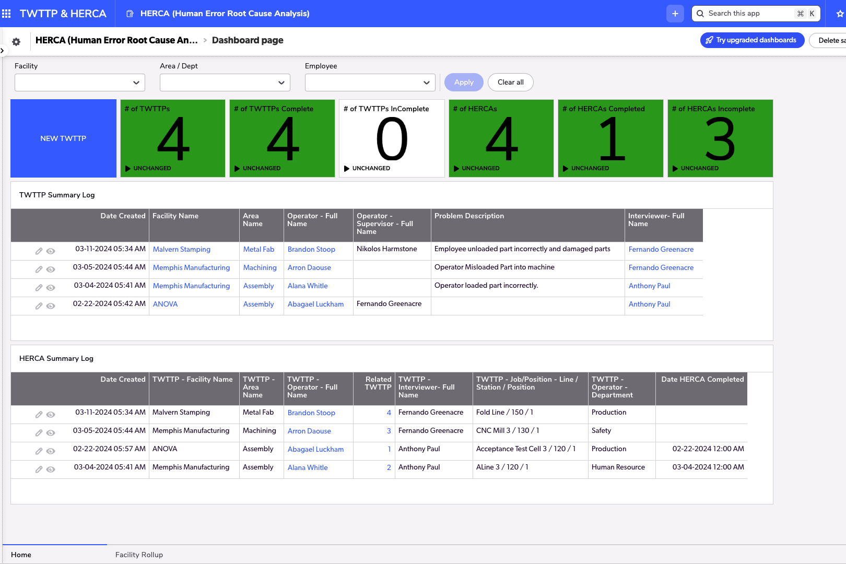846x564 pixels.
Task: View Malvern Stamping row using eye icon
Action: pyautogui.click(x=51, y=251)
